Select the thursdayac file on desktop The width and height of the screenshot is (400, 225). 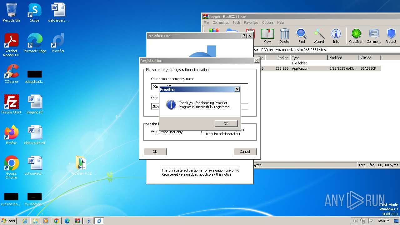tap(35, 199)
